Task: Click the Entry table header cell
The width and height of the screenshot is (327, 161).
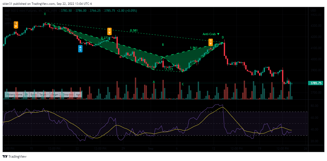Action: [34, 94]
